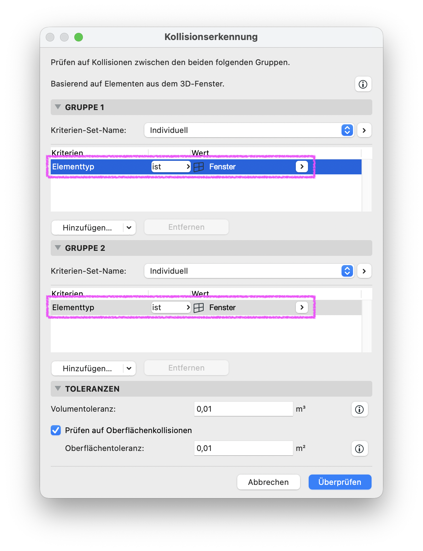Click the Volumentoleranz input field

[244, 409]
